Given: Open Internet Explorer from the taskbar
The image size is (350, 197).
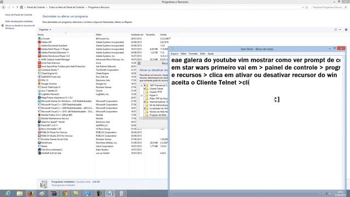Looking at the screenshot, I should tap(8, 193).
